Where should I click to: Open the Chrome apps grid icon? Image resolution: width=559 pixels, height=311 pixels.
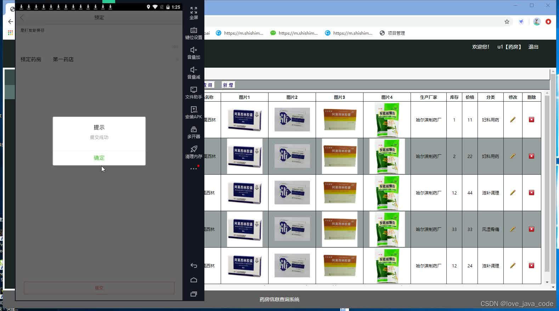(x=10, y=33)
